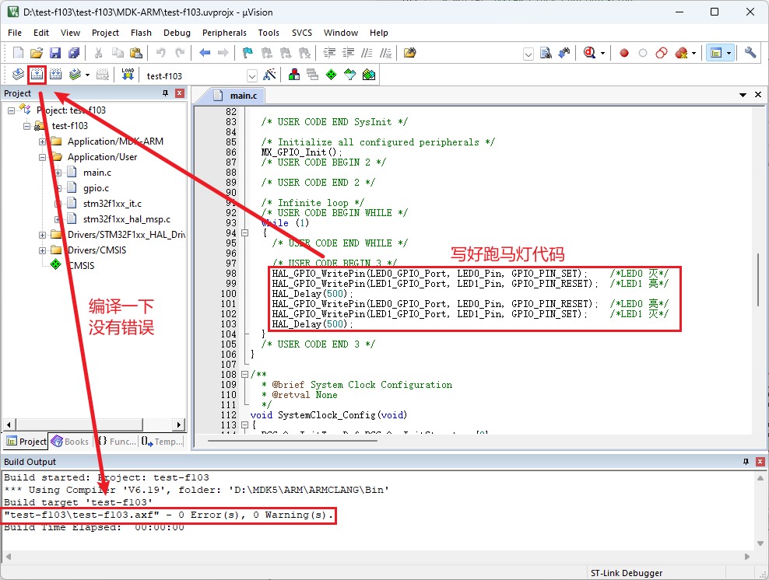
Task: Navigate backwards with the blue left arrow
Action: click(205, 53)
